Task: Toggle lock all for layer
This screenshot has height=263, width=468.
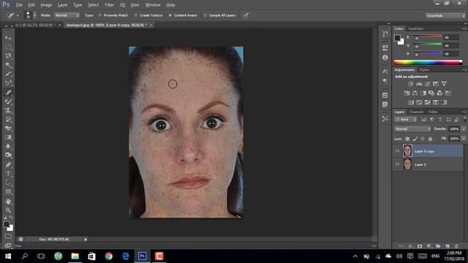Action: 430,139
